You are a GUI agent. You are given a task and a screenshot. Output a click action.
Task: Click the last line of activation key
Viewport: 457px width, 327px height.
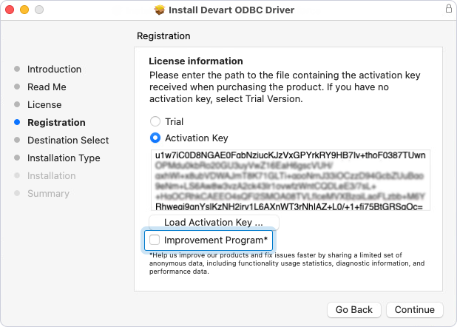pos(289,206)
